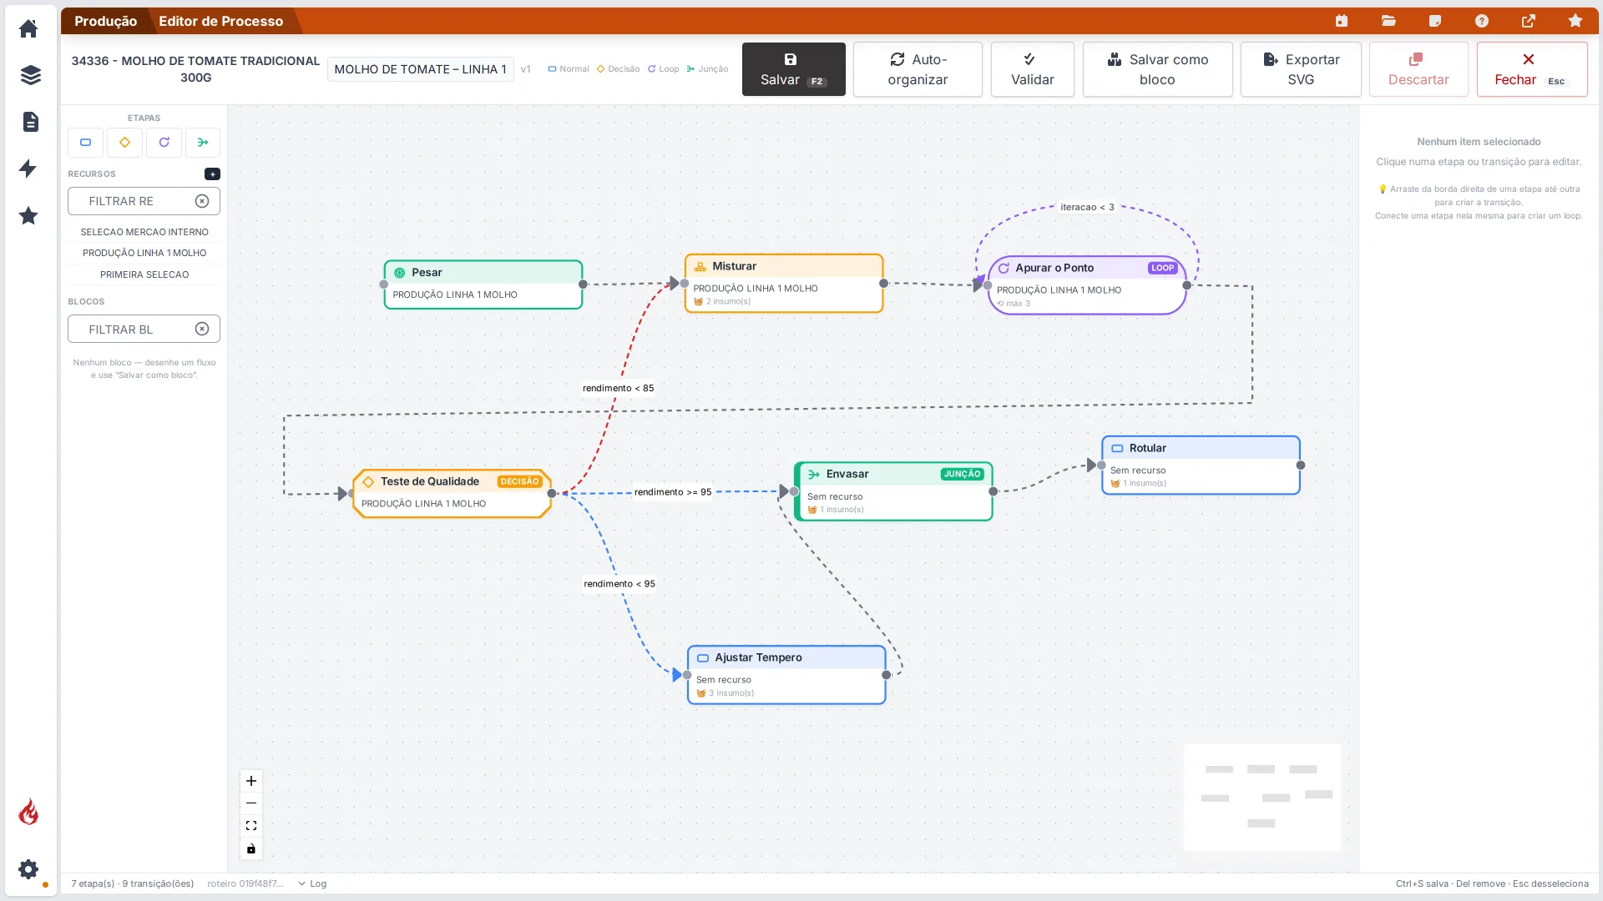
Task: Click the Descartar button
Action: (x=1418, y=69)
